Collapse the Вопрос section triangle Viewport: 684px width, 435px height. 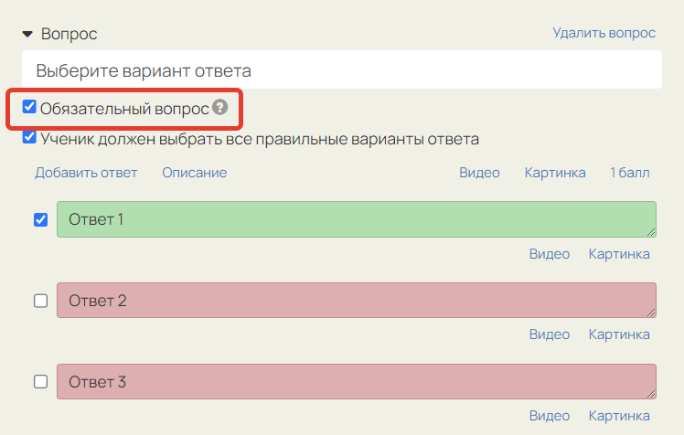[27, 34]
